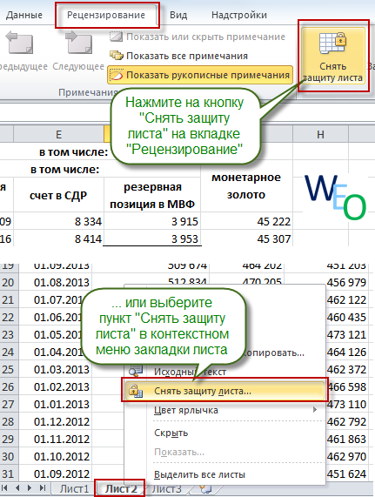
Task: Click Показать рукописные примечания
Action: (200, 75)
